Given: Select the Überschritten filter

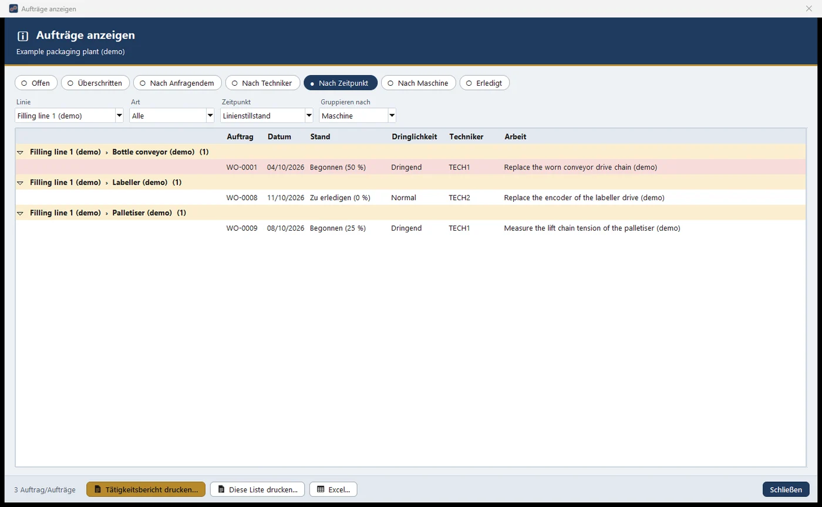Looking at the screenshot, I should click(95, 83).
